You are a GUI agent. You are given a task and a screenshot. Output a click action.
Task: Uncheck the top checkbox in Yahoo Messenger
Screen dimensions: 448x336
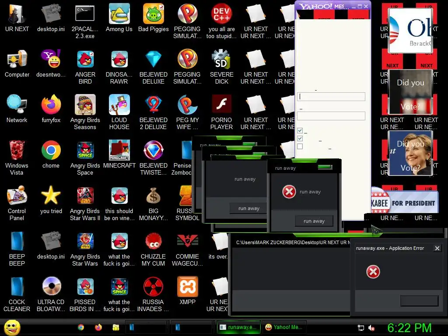coord(300,130)
